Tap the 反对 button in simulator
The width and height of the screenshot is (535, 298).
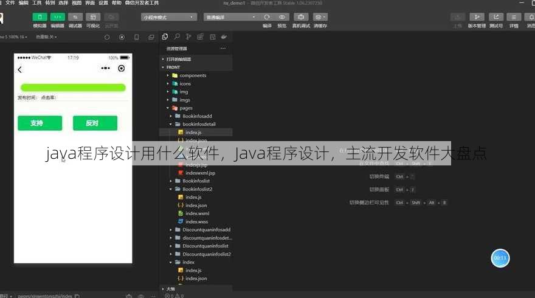(x=95, y=123)
